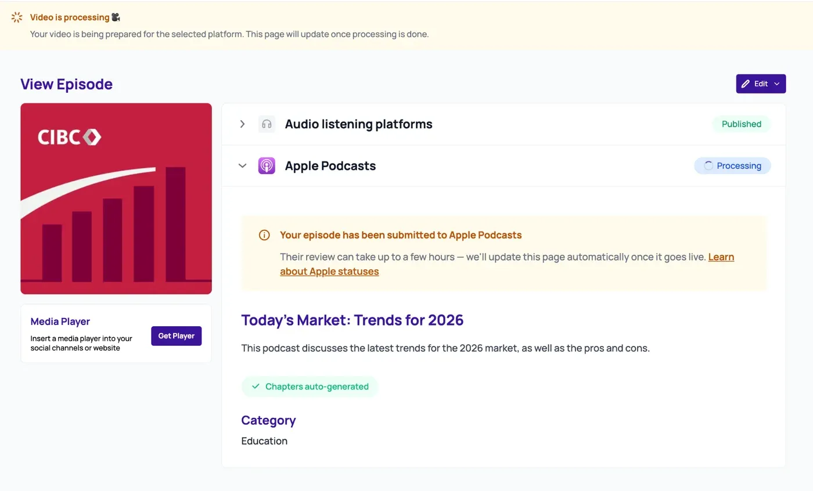The width and height of the screenshot is (813, 491).
Task: Click the 'Category' section heading
Action: pos(268,420)
